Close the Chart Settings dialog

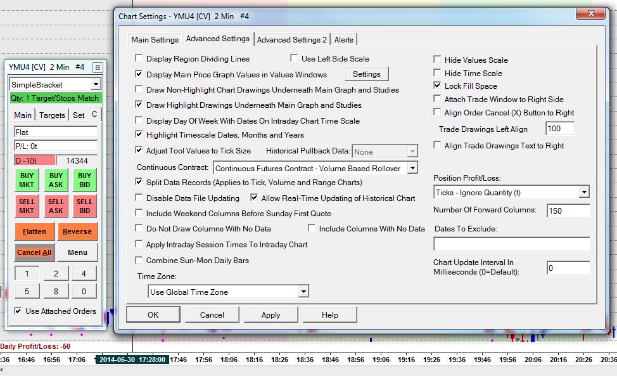[x=590, y=13]
